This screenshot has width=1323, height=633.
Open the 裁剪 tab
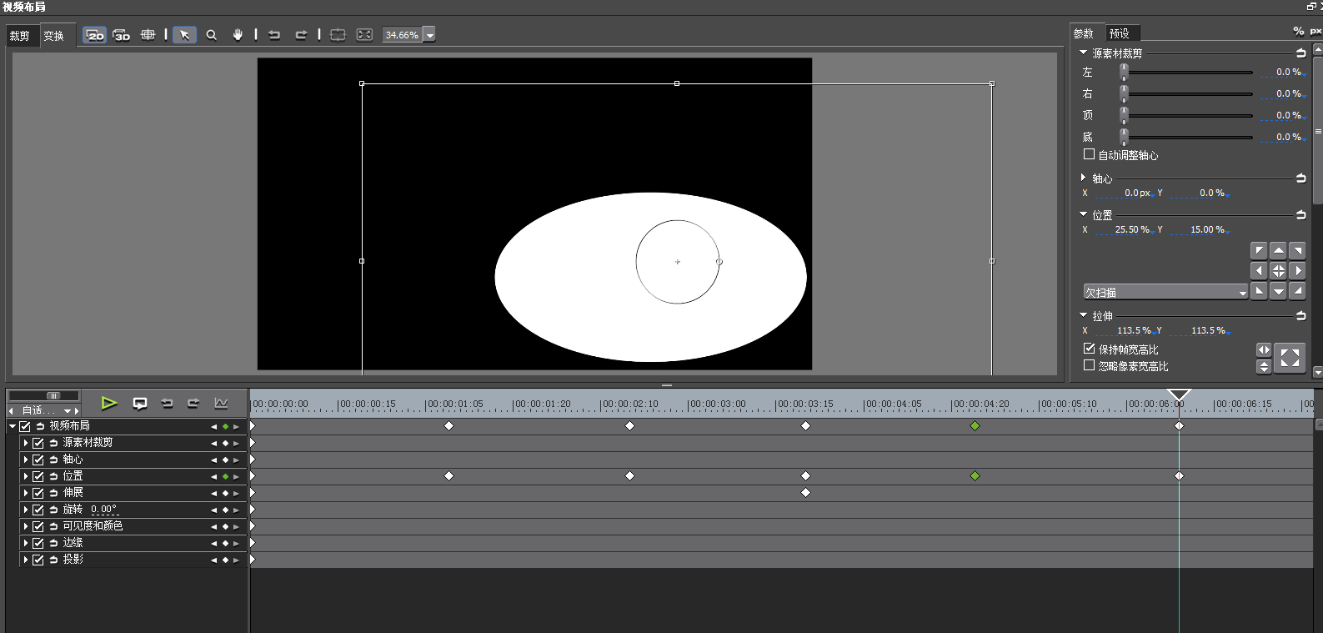(20, 36)
